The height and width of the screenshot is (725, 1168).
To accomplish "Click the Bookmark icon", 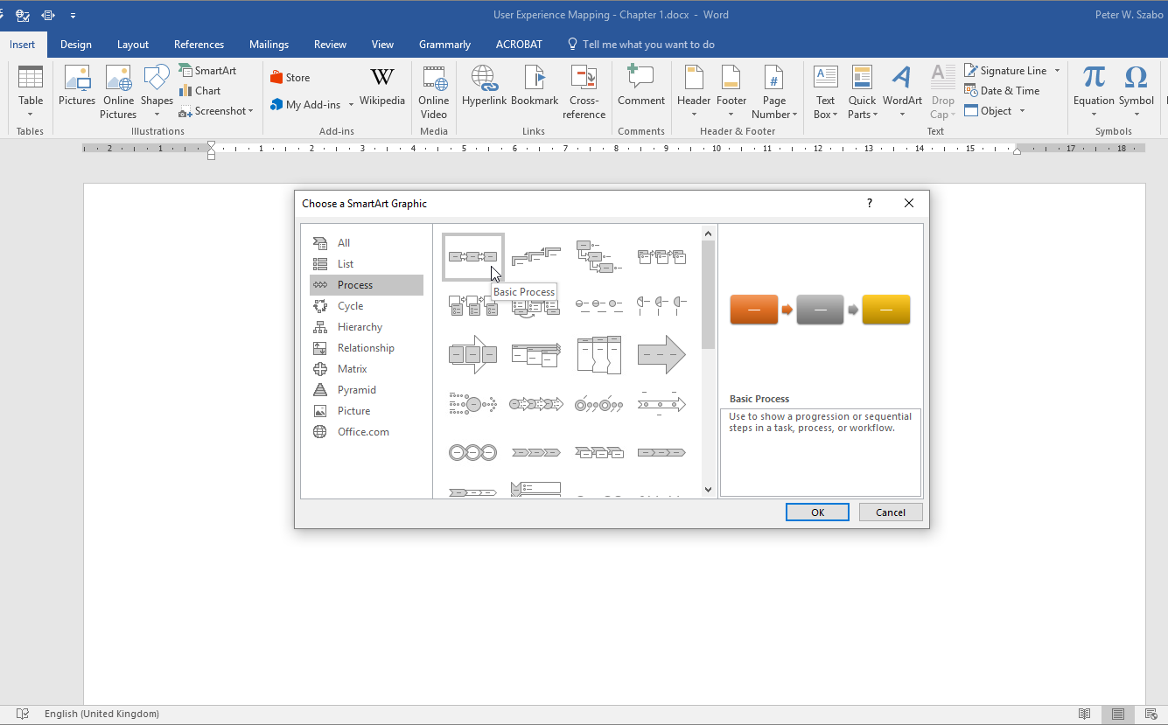I will coord(535,87).
